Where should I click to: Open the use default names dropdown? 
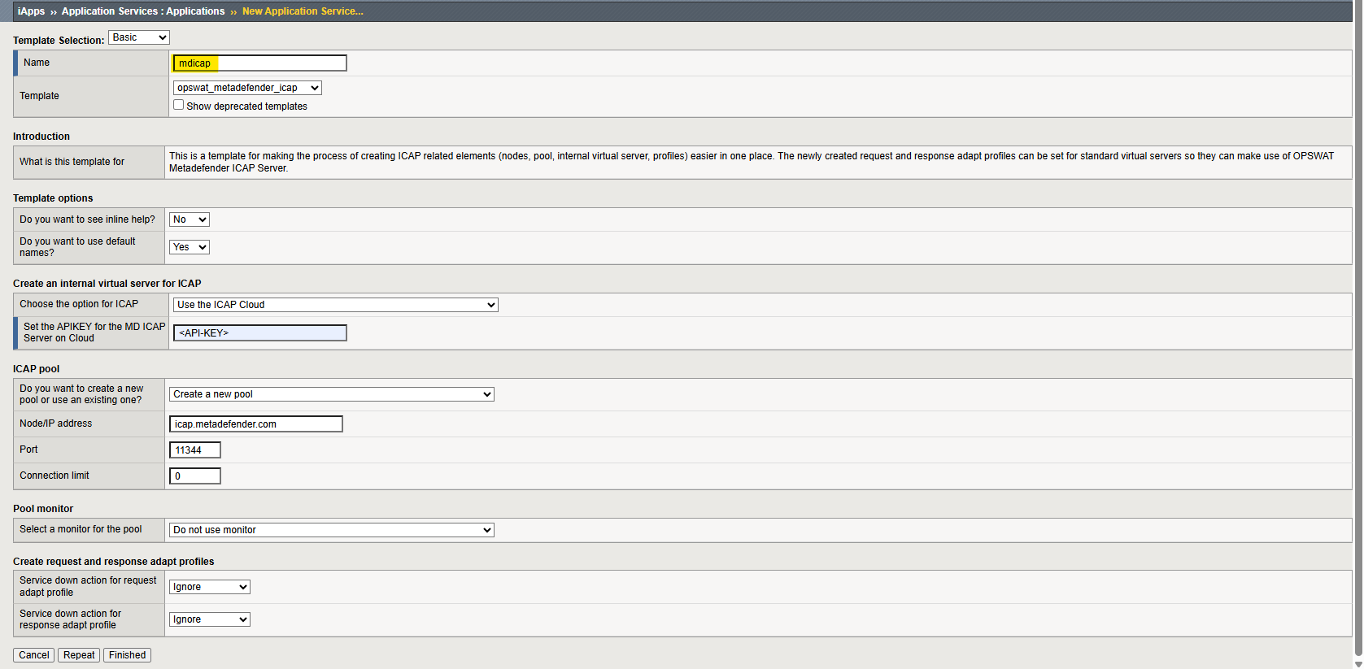[x=189, y=247]
